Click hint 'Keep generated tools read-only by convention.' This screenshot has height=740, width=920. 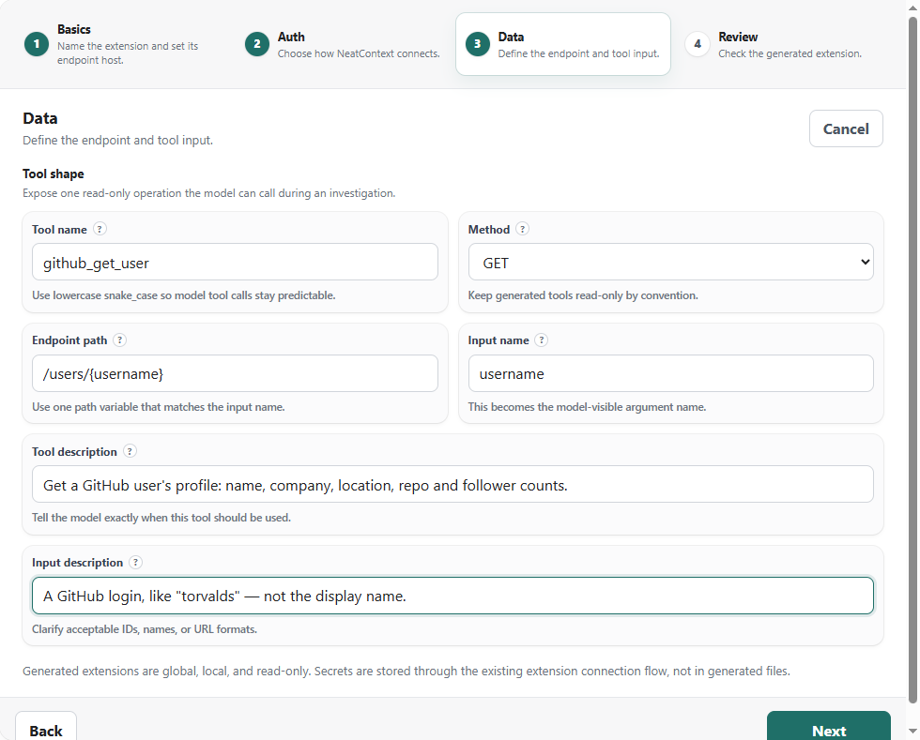coord(583,295)
